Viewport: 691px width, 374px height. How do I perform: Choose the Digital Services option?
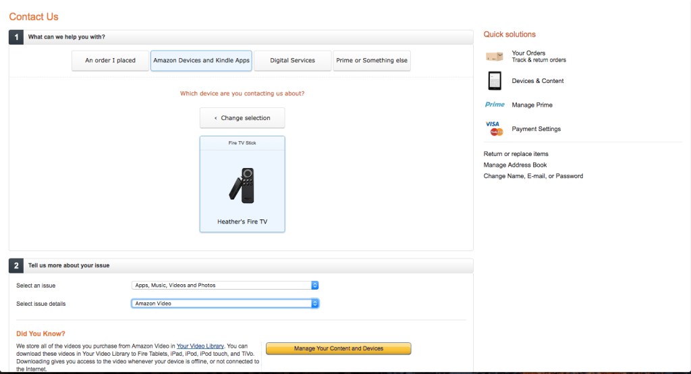(292, 61)
